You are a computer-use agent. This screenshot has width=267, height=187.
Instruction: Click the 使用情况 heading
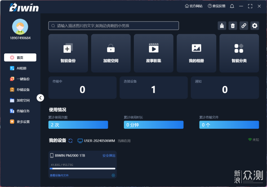57,110
